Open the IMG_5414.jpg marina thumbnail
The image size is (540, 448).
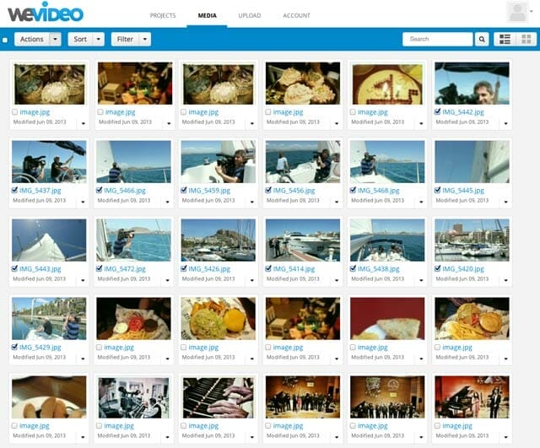point(302,240)
